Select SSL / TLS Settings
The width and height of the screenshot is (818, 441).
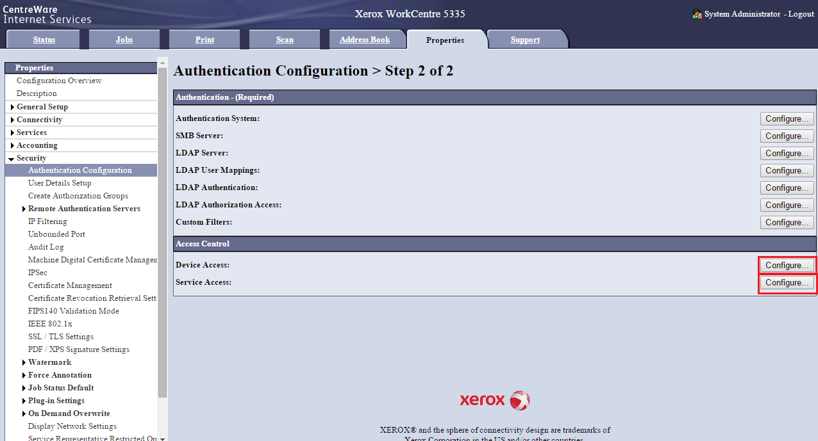click(x=61, y=337)
